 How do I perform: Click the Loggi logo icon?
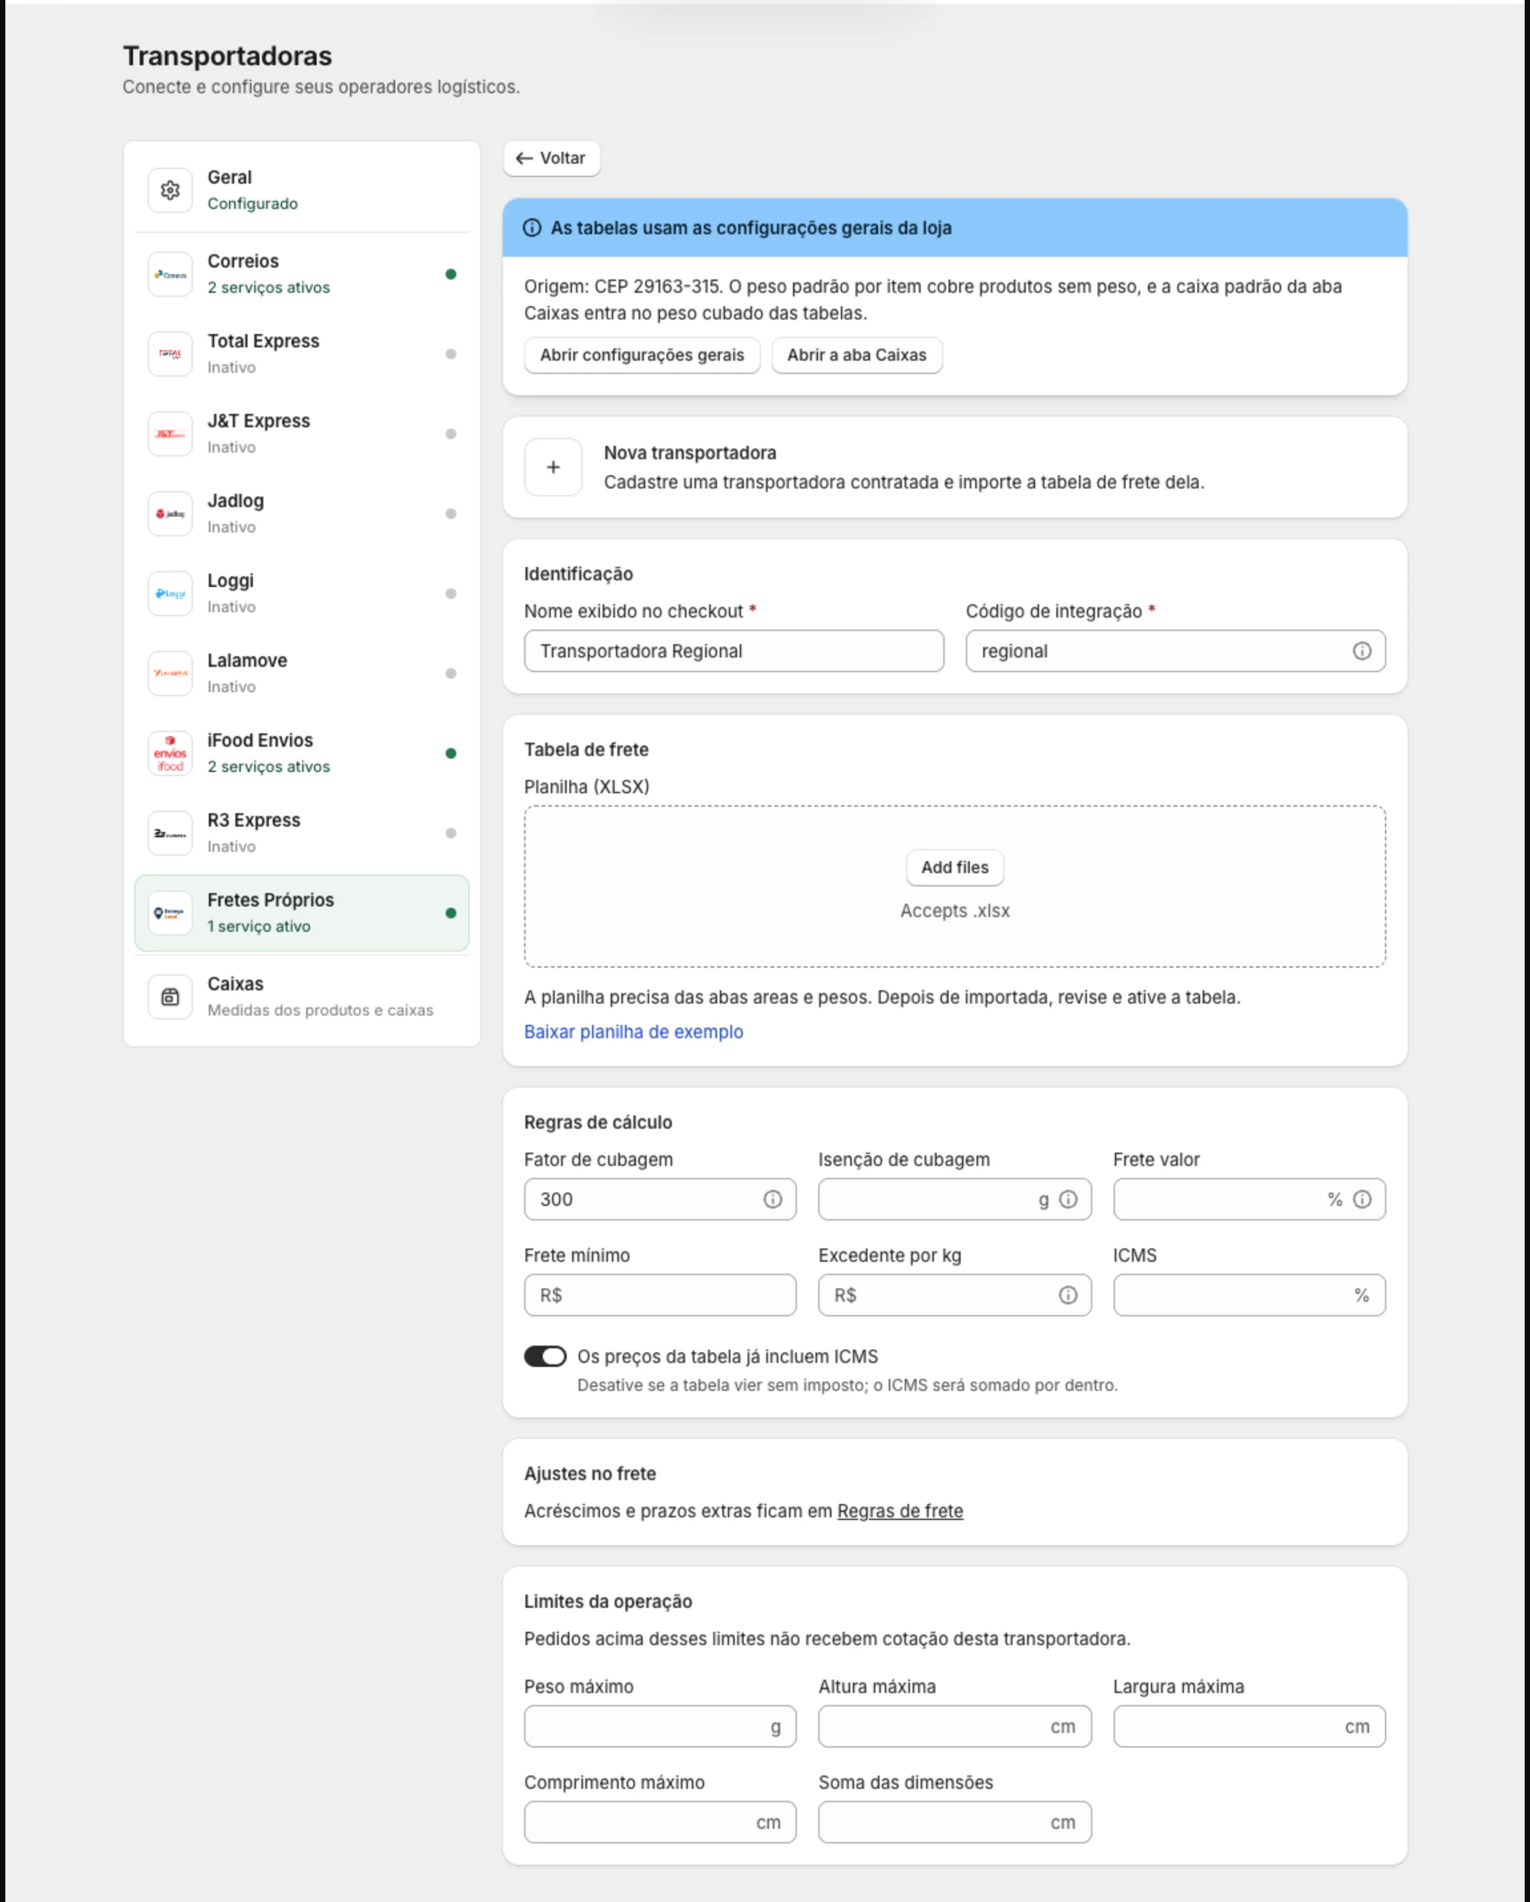click(x=170, y=594)
